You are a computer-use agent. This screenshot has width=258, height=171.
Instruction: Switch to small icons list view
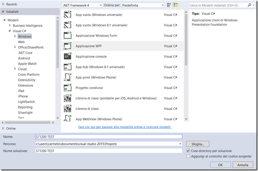176,5
